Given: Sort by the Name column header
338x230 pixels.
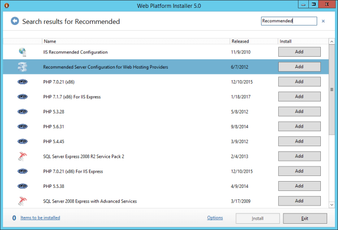Looking at the screenshot, I should (136, 41).
